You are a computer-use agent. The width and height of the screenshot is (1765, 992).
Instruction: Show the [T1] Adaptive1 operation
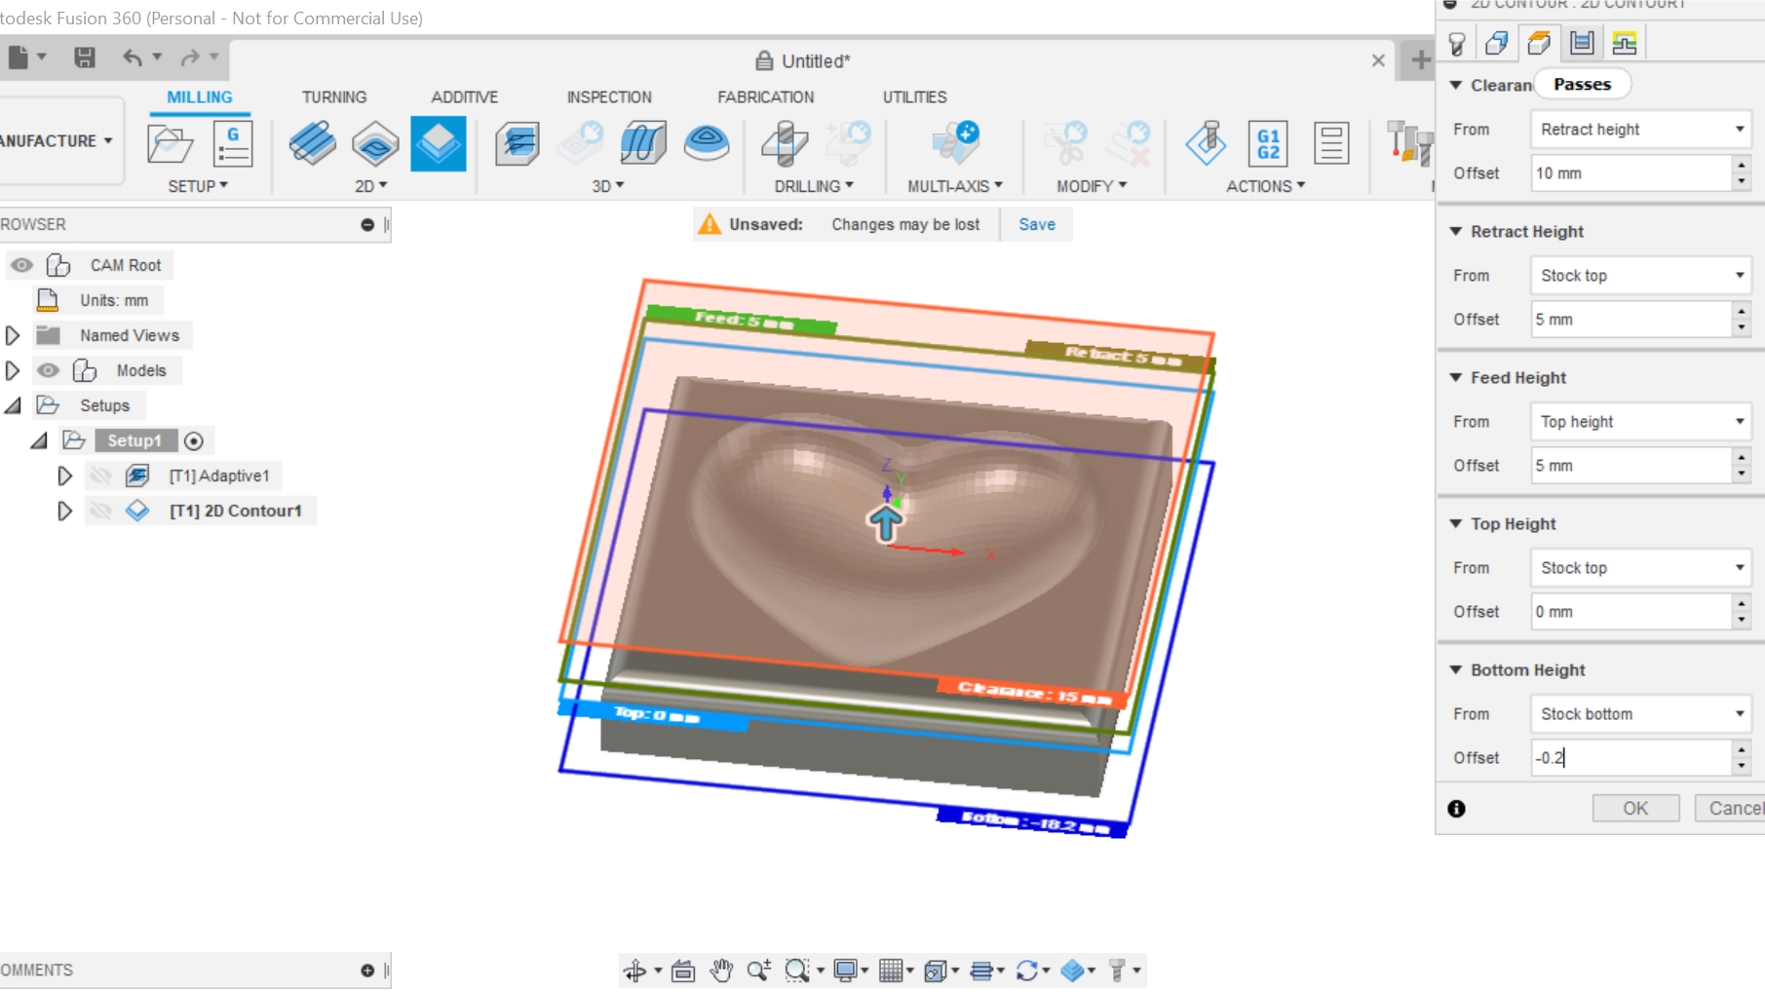(x=101, y=476)
